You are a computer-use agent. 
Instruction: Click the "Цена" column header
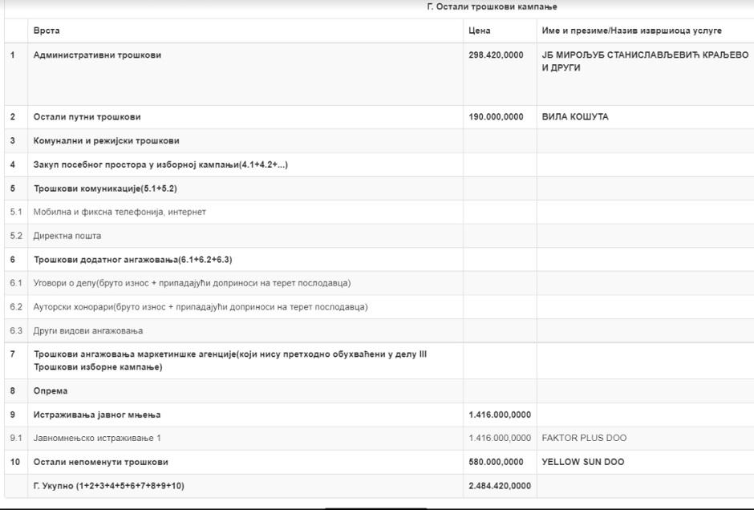click(x=479, y=30)
